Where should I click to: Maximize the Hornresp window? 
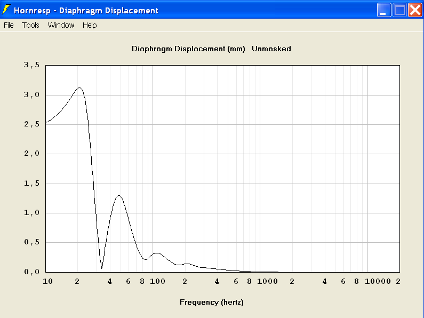tap(399, 10)
